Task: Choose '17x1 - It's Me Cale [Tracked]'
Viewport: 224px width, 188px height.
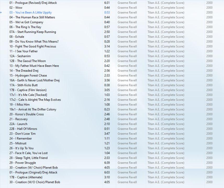Action: click(x=28, y=95)
